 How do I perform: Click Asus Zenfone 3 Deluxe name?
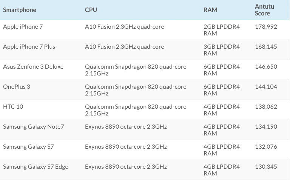pos(33,67)
